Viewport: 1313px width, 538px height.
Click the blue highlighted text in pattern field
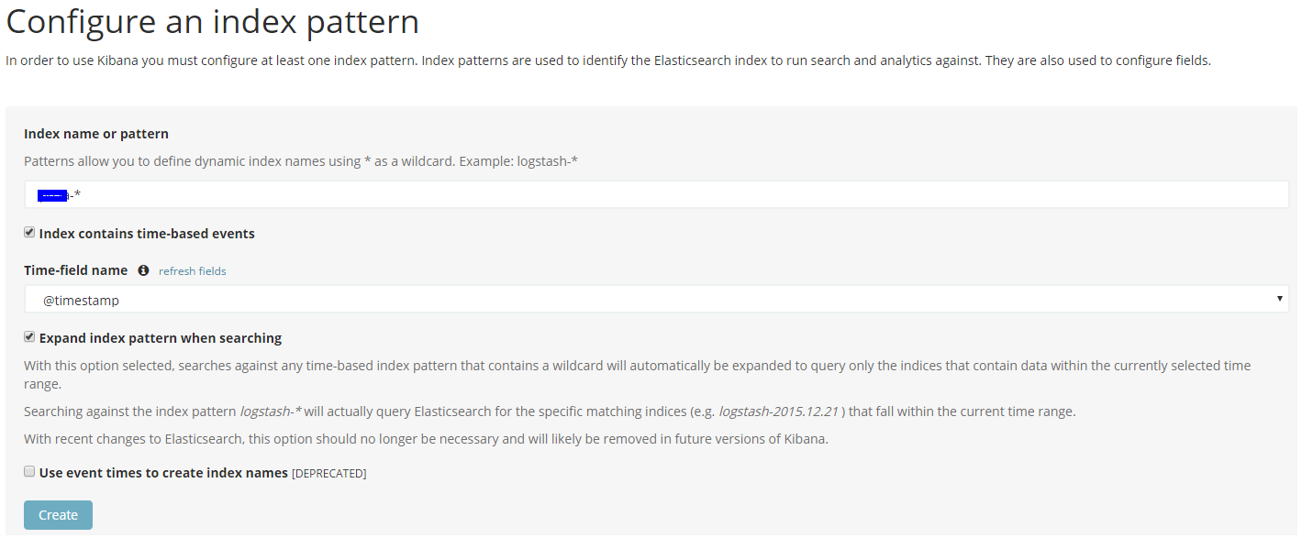(x=53, y=194)
